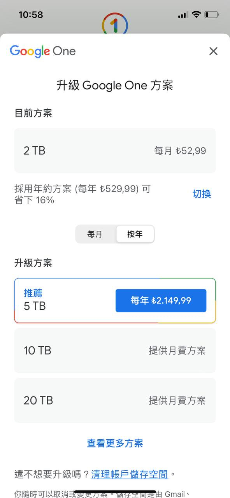This screenshot has width=230, height=498.
Task: Tap the battery indicator icon
Action: tap(212, 15)
